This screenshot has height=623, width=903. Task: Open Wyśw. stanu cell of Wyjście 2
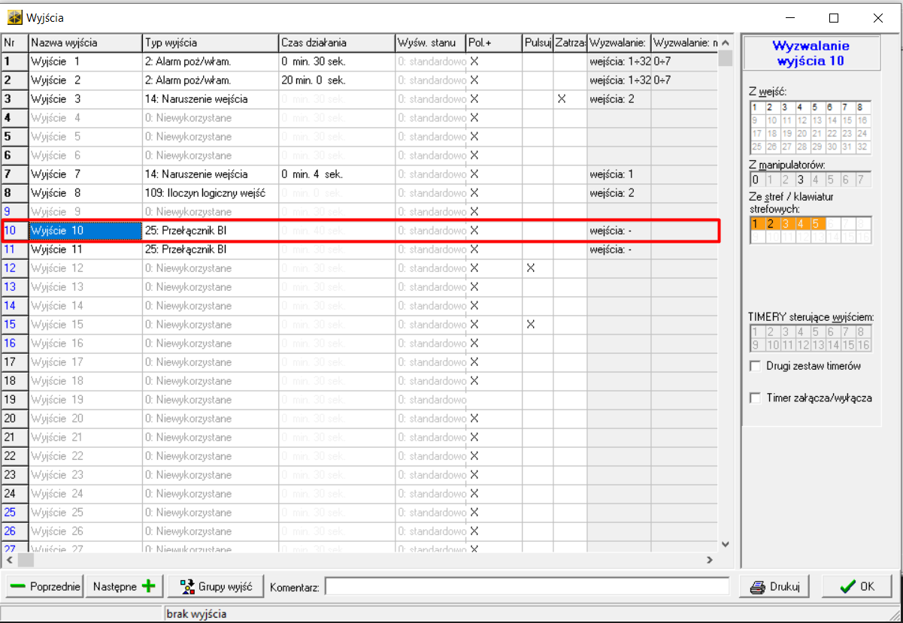point(430,80)
